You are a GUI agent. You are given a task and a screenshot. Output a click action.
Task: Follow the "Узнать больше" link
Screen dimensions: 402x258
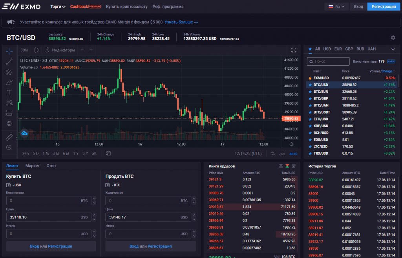(x=181, y=22)
